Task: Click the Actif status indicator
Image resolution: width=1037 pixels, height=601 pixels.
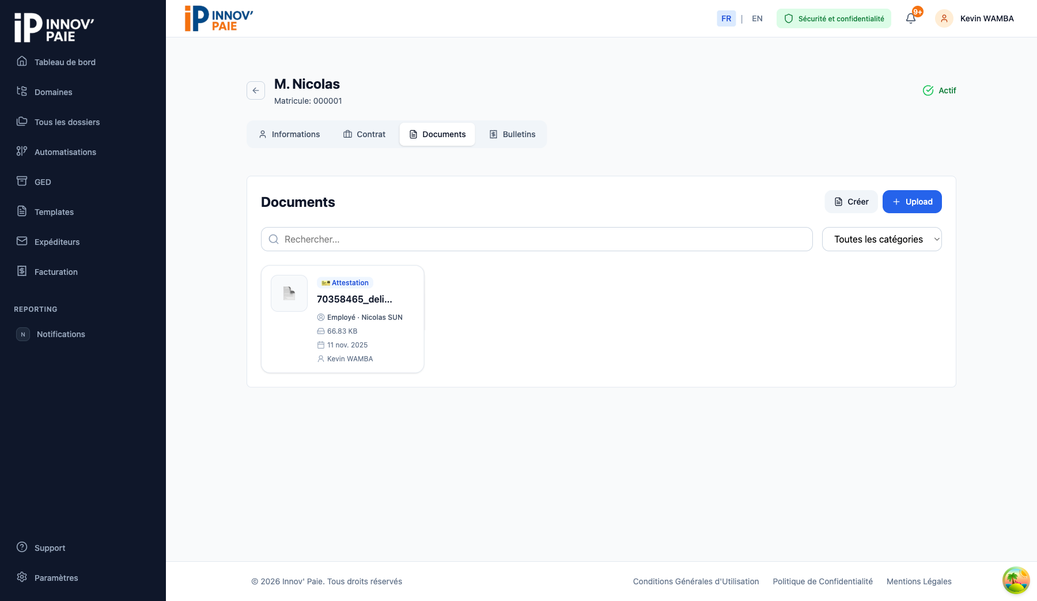Action: (940, 90)
